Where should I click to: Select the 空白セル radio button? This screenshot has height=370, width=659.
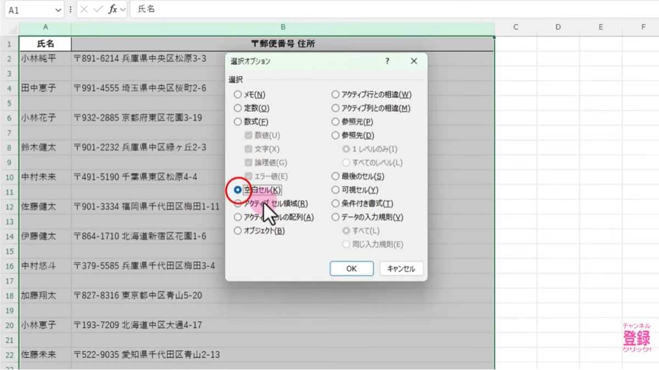237,189
